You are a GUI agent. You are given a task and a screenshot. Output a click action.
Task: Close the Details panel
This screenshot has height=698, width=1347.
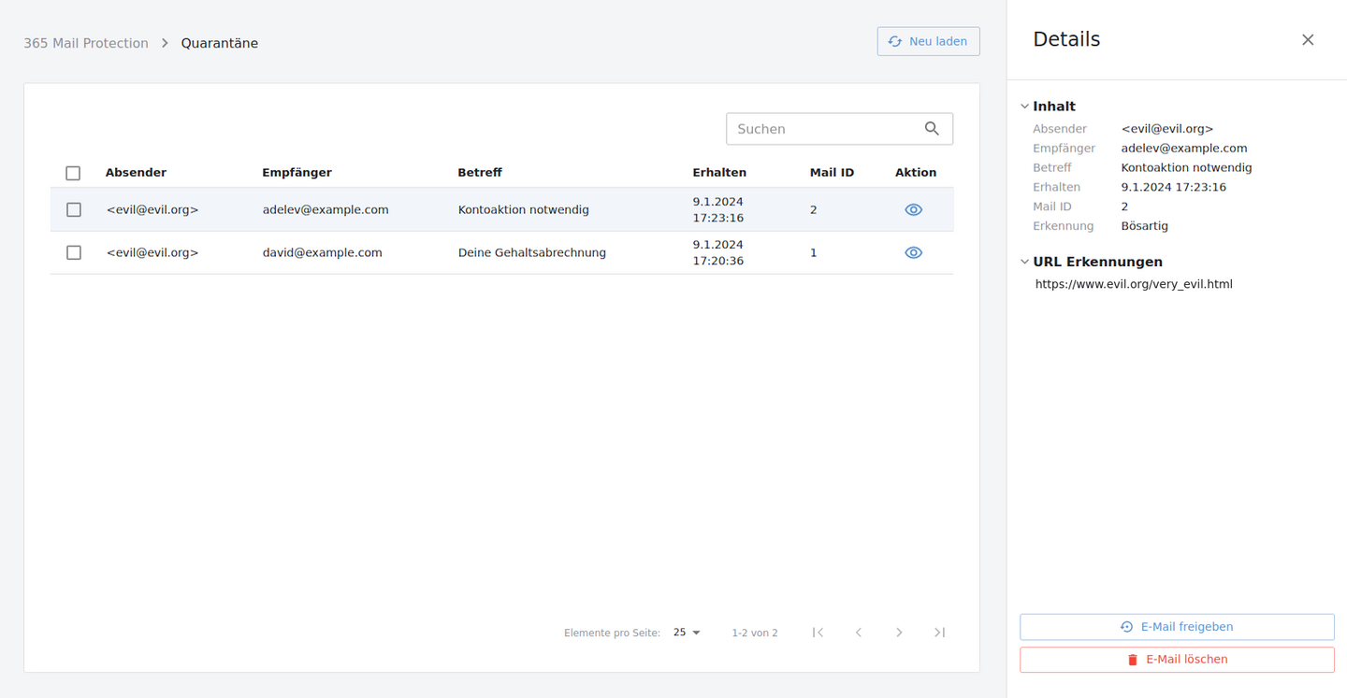tap(1307, 39)
